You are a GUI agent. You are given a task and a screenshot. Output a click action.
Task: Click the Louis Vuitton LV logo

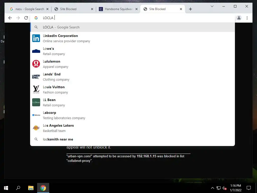[x=36, y=89]
